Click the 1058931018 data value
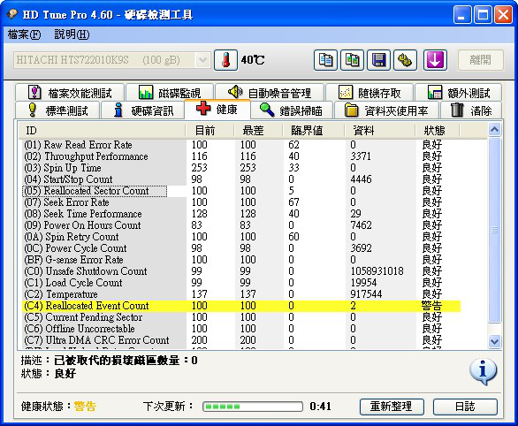The image size is (518, 426). click(377, 271)
